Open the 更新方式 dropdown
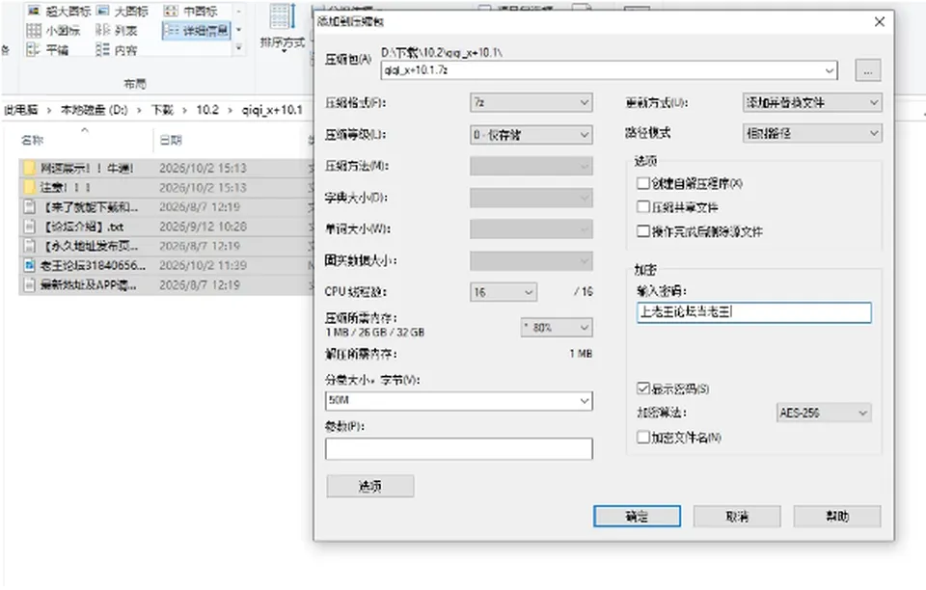Image resolution: width=926 pixels, height=590 pixels. (812, 102)
